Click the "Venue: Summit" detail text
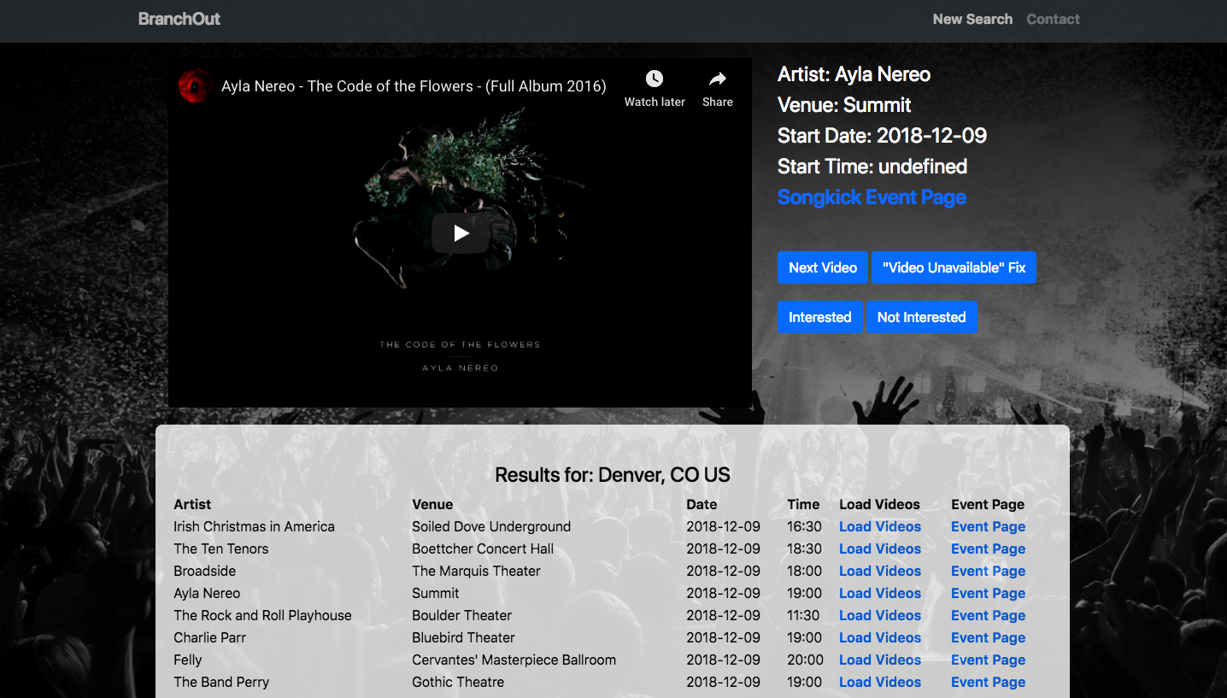Screen dimensions: 1227x698 [x=844, y=105]
